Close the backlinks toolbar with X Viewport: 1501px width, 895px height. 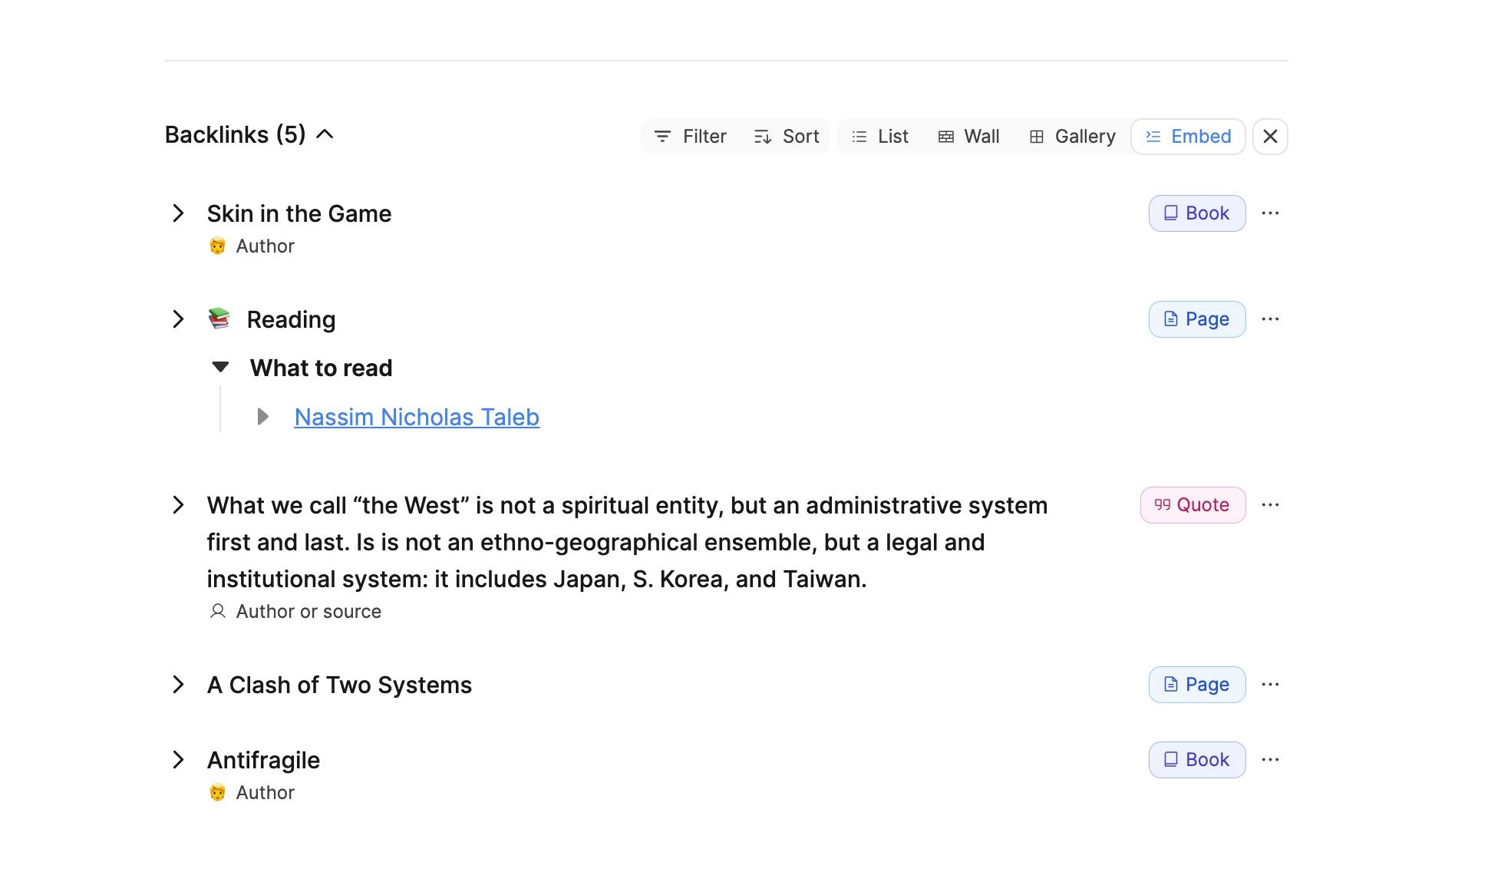click(x=1270, y=137)
